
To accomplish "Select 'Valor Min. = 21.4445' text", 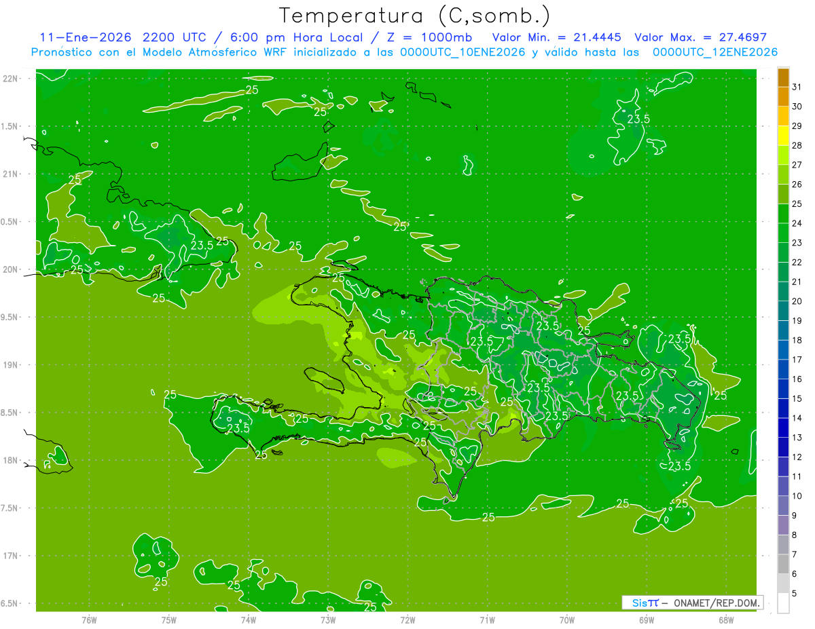I will (x=558, y=37).
